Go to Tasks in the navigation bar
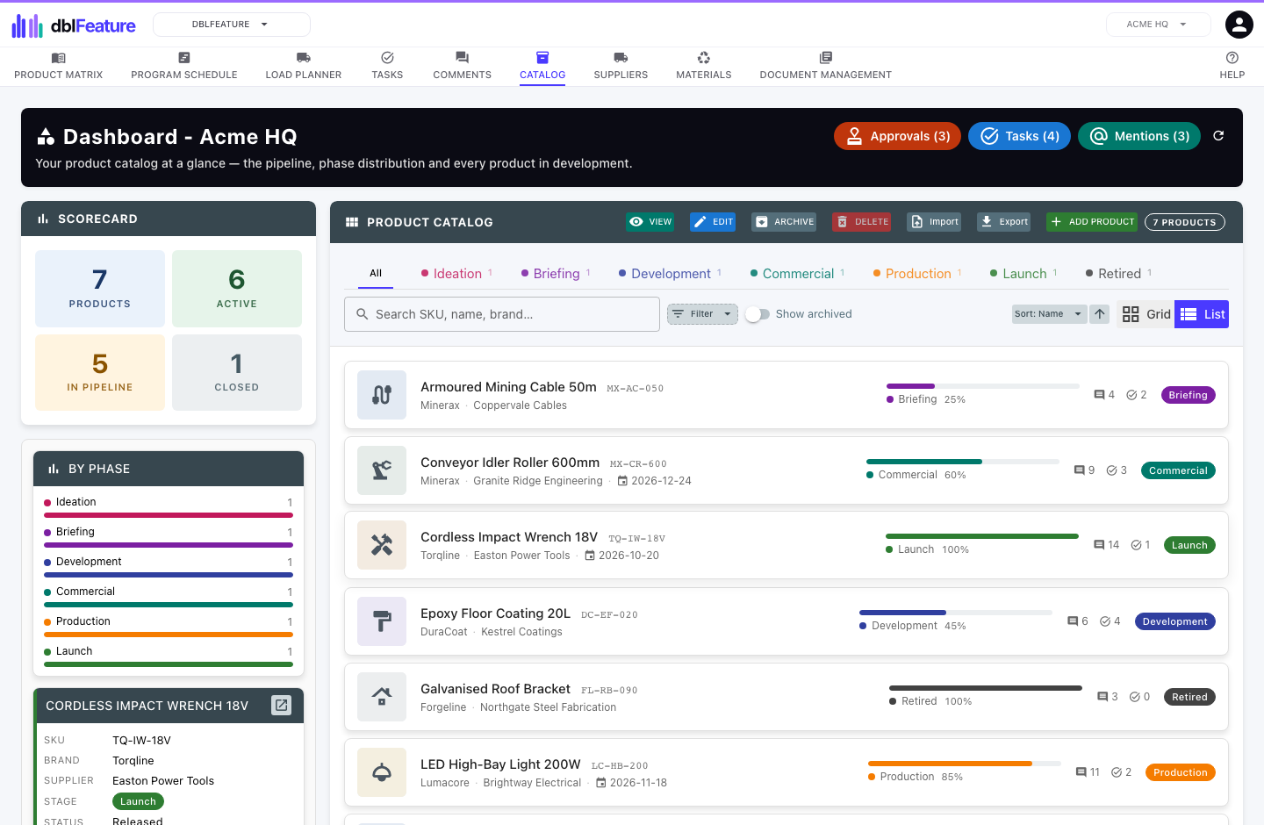Viewport: 1264px width, 825px height. point(387,66)
